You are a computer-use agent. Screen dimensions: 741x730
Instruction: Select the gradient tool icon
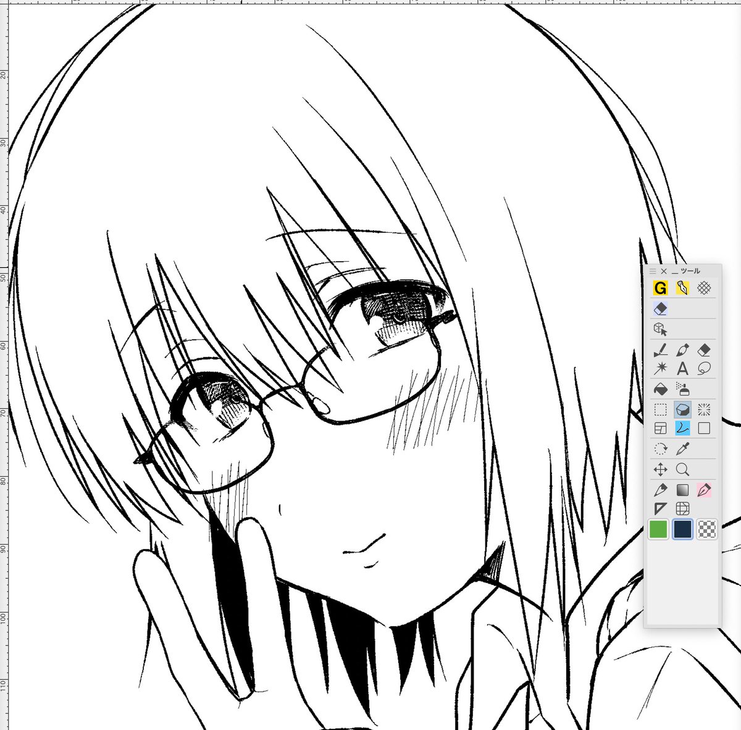(682, 490)
